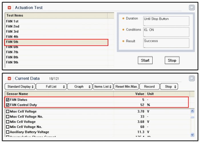Open the Standard Display dropdown
This screenshot has height=143, width=200.
pyautogui.click(x=20, y=87)
